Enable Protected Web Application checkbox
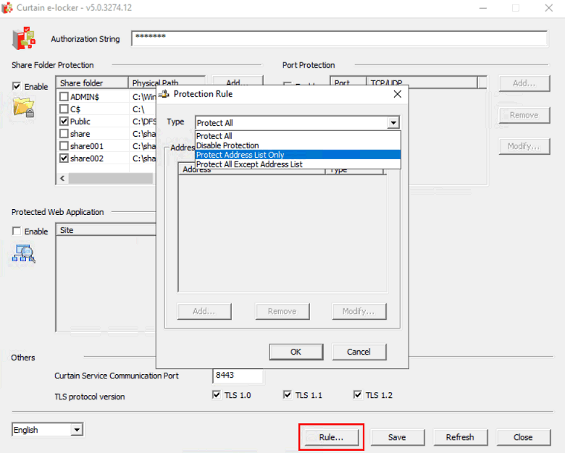 [x=17, y=232]
